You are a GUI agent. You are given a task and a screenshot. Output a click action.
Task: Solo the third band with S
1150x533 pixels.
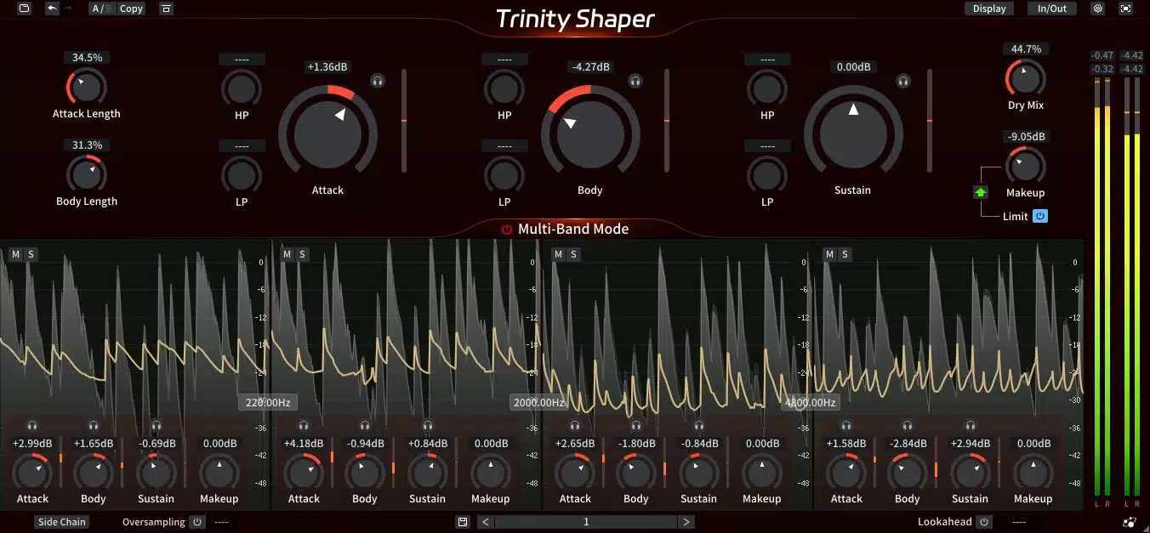[573, 254]
